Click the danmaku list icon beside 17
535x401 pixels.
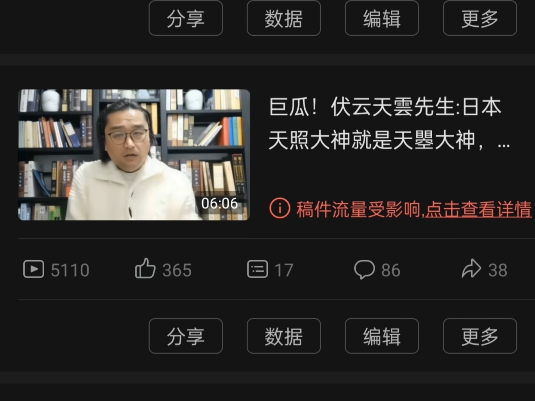pyautogui.click(x=257, y=269)
